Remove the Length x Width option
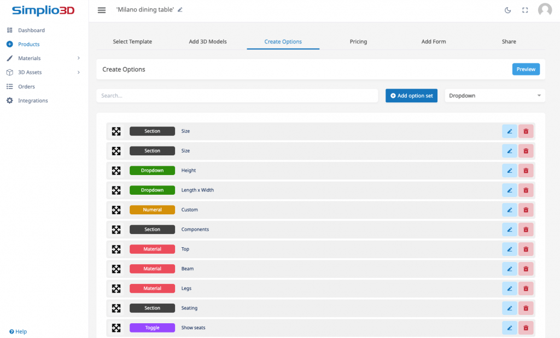Screen dimensions: 560x338 click(526, 190)
